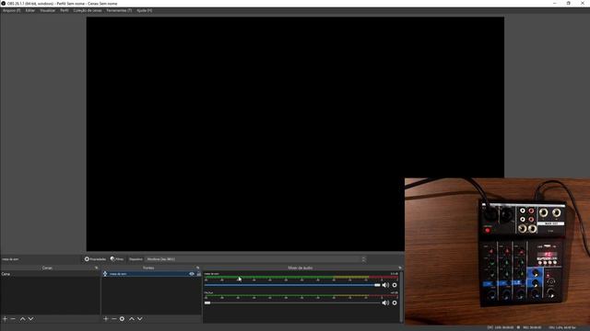
Task: Open the Ajuda menu
Action: (x=145, y=10)
